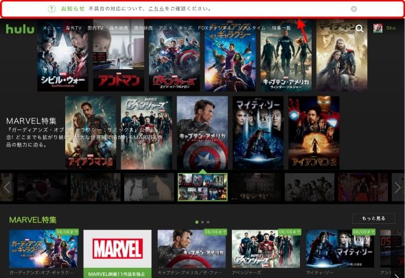Select the 国内映画 category
Viewport: 405px width, 278px height.
[143, 28]
